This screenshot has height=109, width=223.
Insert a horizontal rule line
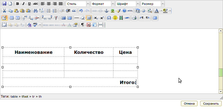(77, 18)
